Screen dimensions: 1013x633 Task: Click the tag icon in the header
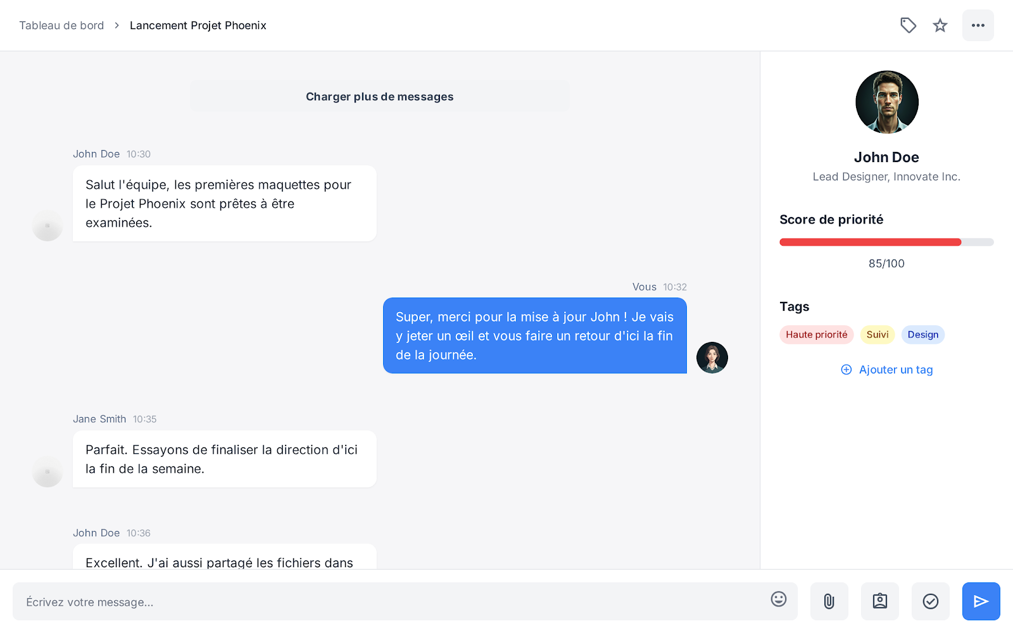coord(908,25)
